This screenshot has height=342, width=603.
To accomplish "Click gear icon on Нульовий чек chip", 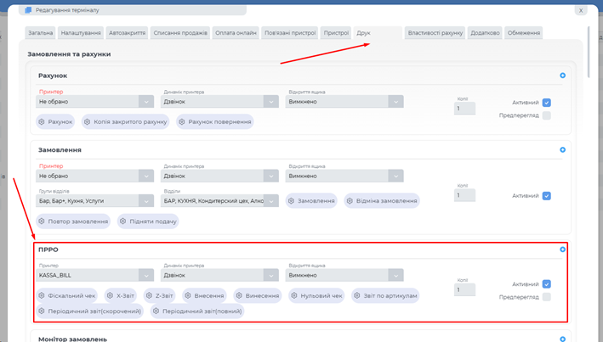I will click(x=296, y=296).
